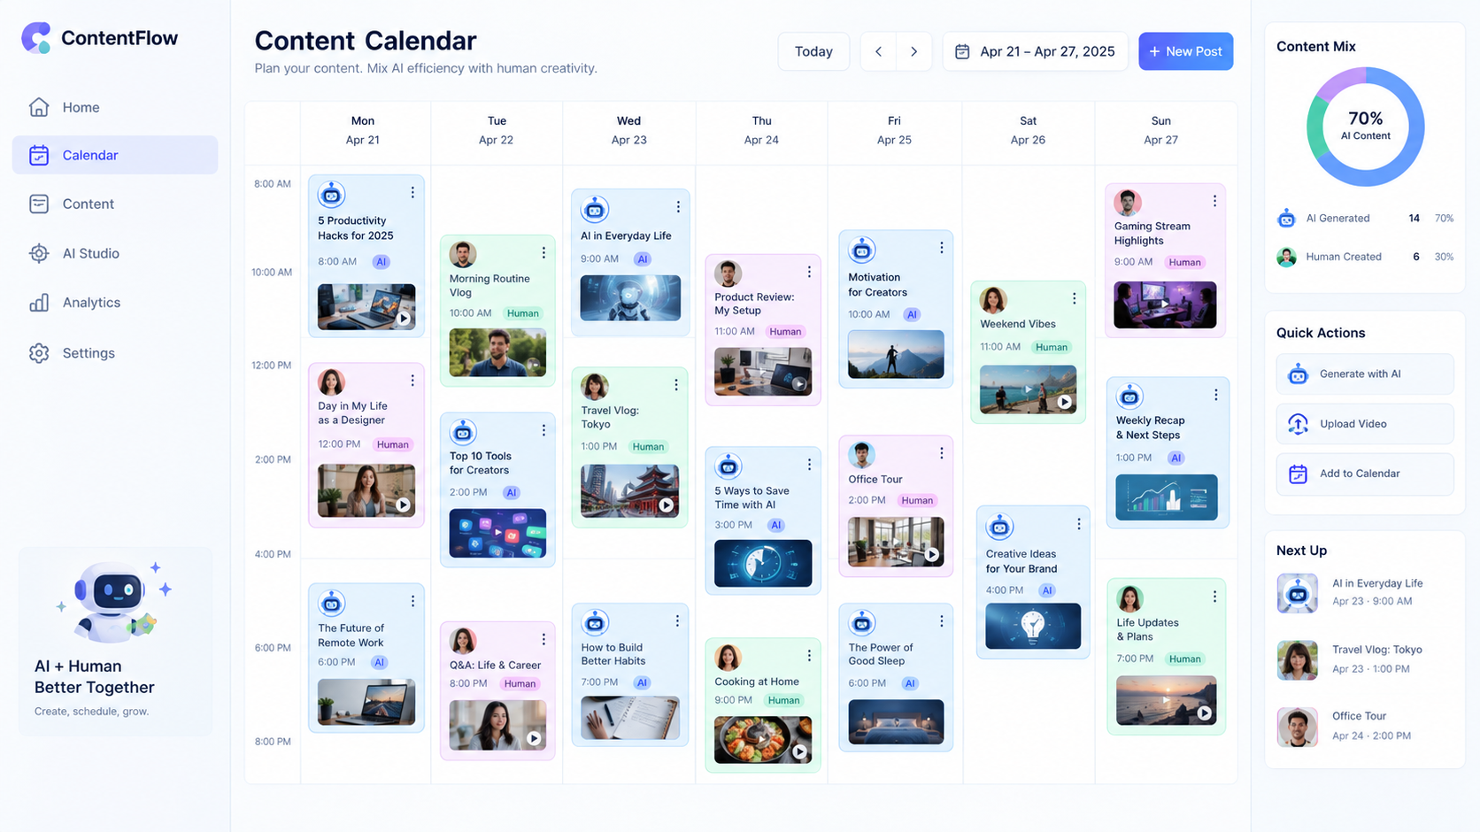Open three-dot menu on Office Tour card
Screen dimensions: 1480x832
942,453
